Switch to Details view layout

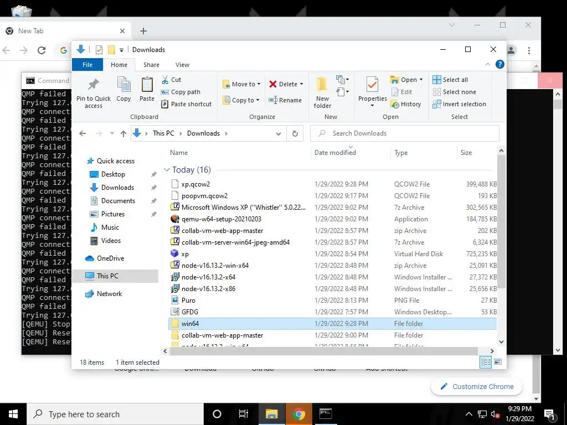pos(486,362)
